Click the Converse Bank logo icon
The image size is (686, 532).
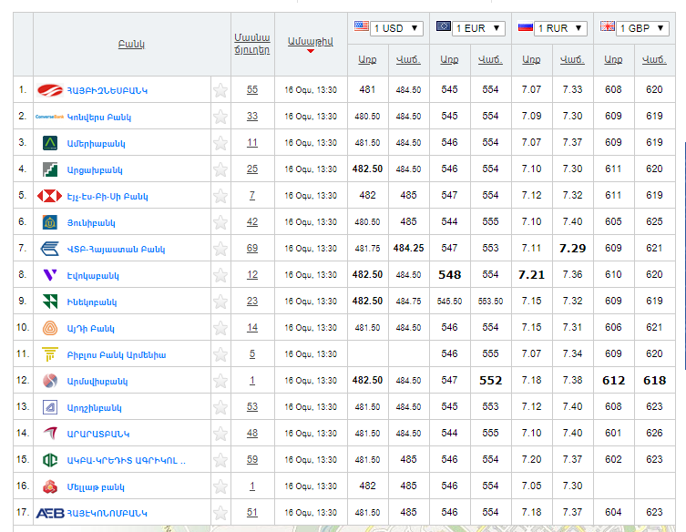click(x=49, y=117)
